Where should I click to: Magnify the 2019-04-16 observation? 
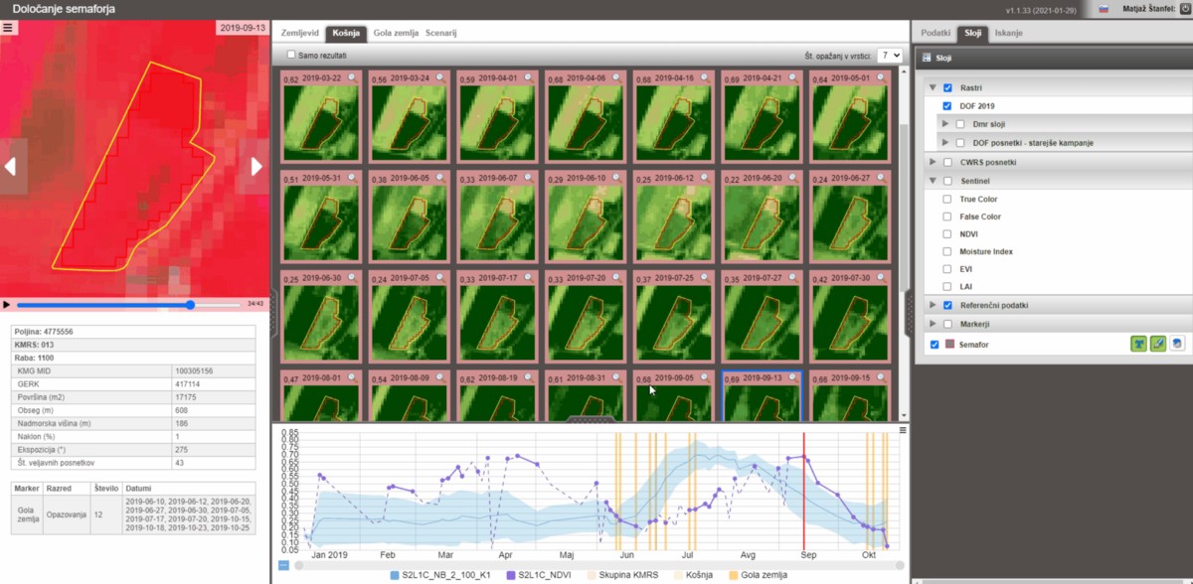[705, 77]
